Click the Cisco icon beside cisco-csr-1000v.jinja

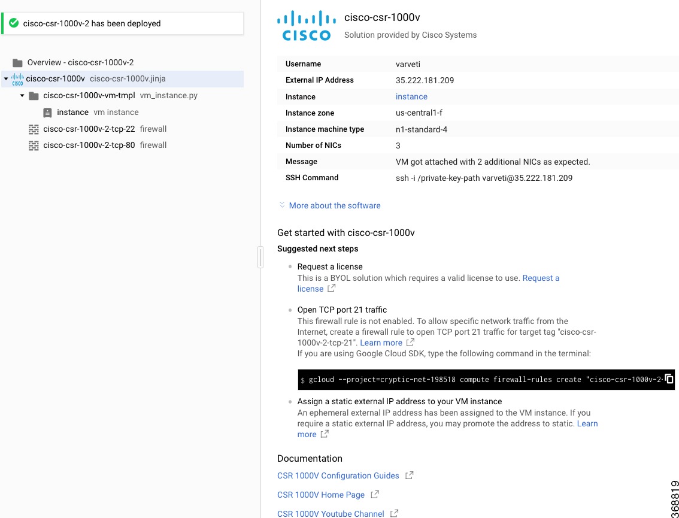pyautogui.click(x=17, y=79)
